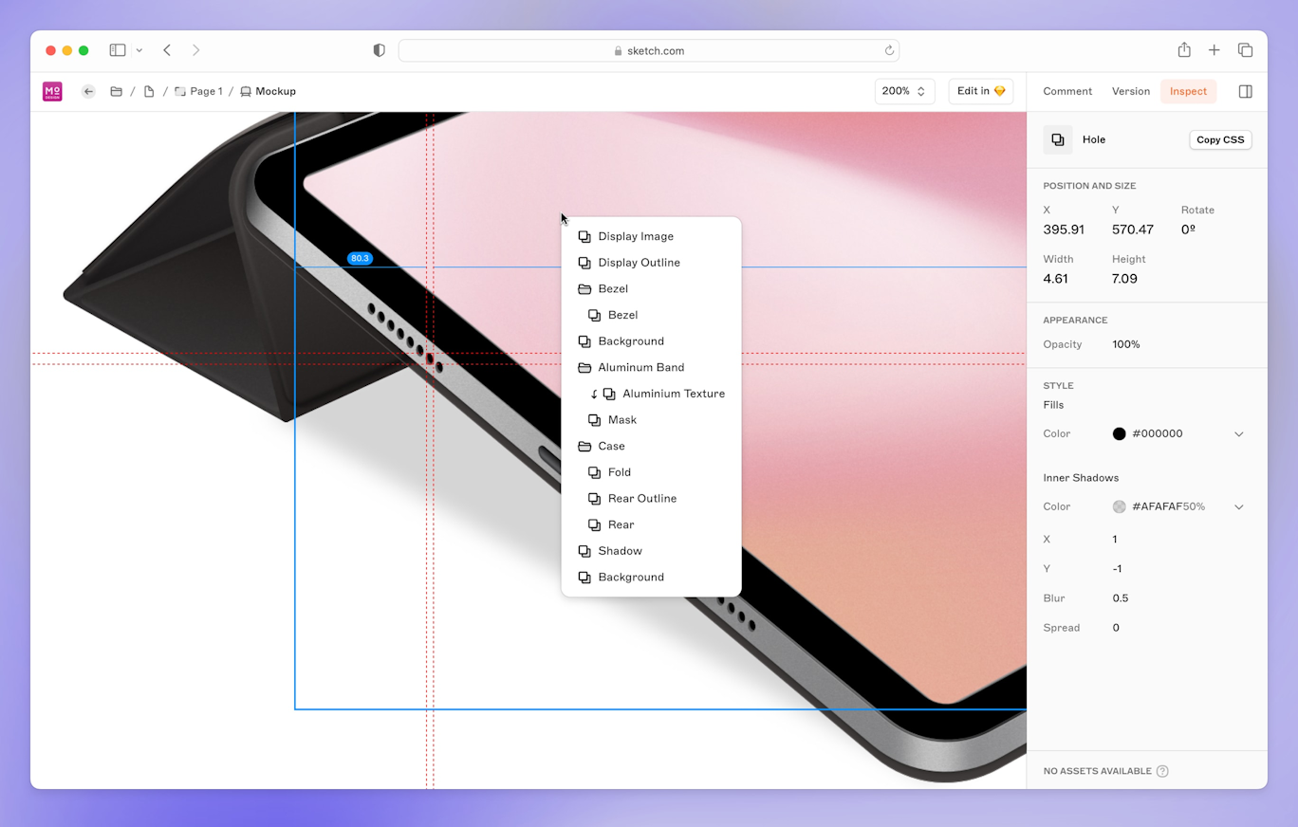Switch to the Comment tab
Viewport: 1298px width, 827px height.
pyautogui.click(x=1067, y=92)
